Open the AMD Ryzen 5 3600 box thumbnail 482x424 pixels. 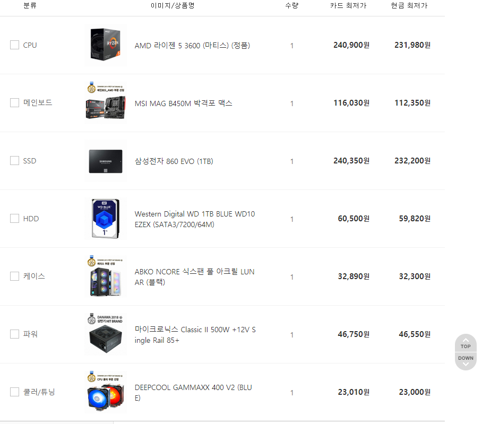[x=106, y=45]
